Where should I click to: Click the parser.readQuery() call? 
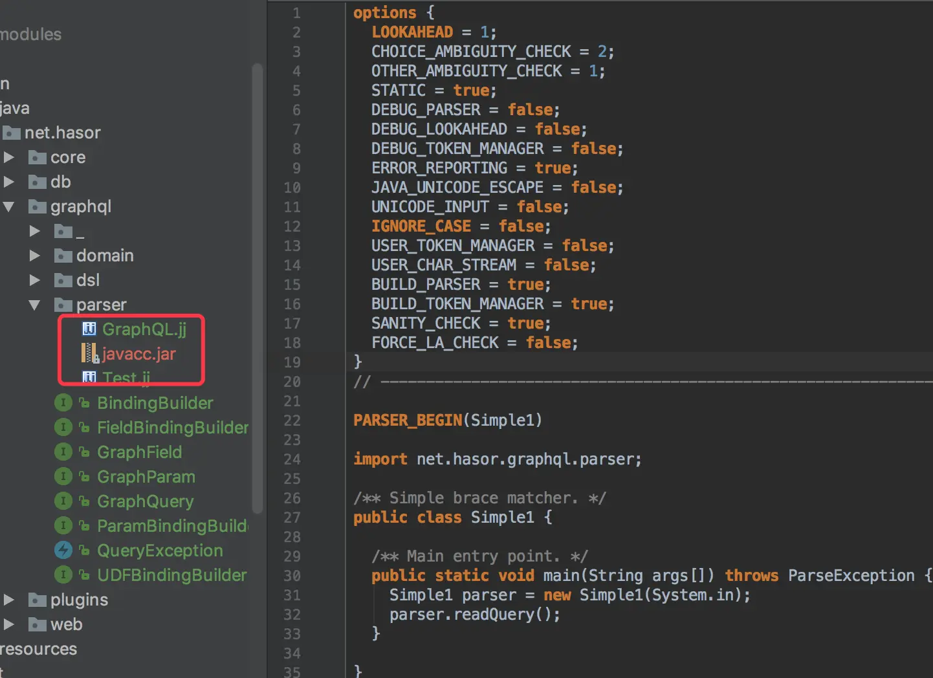475,614
